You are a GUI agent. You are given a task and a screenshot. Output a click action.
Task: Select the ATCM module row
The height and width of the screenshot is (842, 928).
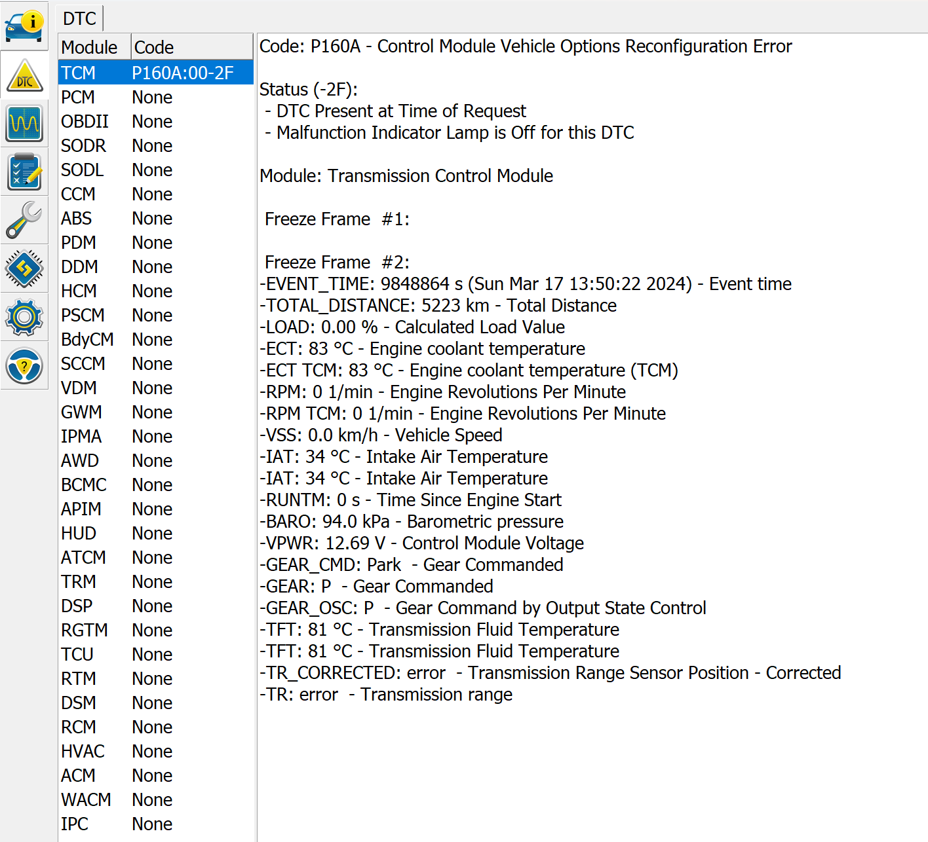click(156, 557)
